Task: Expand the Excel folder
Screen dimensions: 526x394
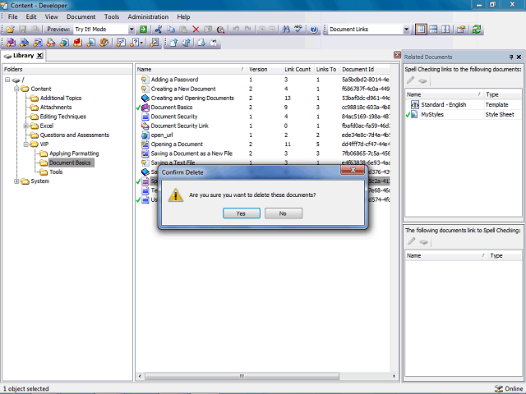Action: pyautogui.click(x=25, y=126)
